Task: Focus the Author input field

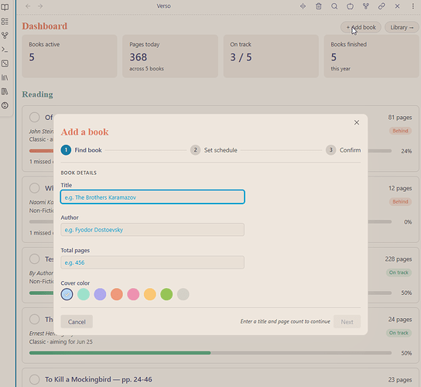Action: pos(152,230)
